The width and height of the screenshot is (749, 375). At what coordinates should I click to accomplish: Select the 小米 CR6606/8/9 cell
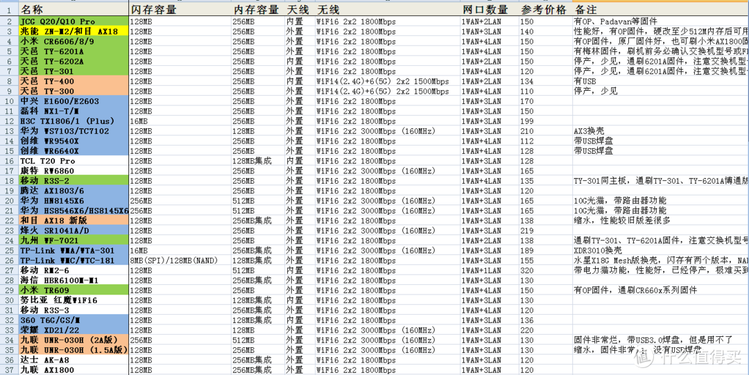pyautogui.click(x=74, y=42)
